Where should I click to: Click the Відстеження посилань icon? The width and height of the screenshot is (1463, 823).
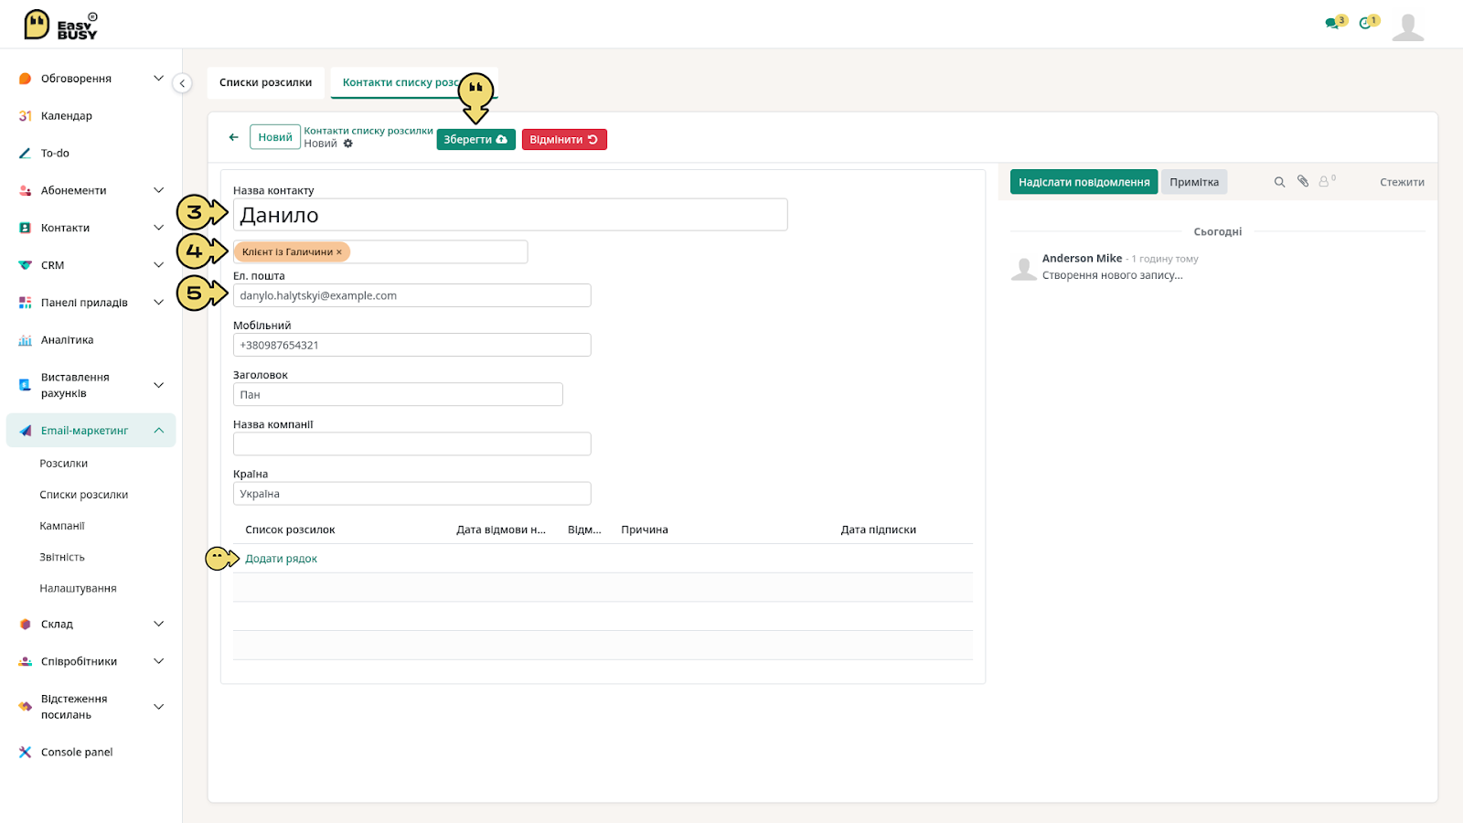[x=25, y=707]
